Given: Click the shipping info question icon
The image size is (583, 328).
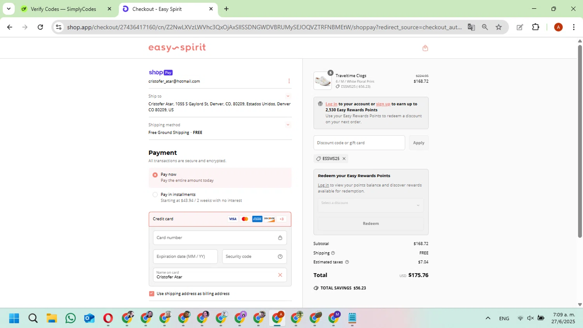Looking at the screenshot, I should coord(333,253).
